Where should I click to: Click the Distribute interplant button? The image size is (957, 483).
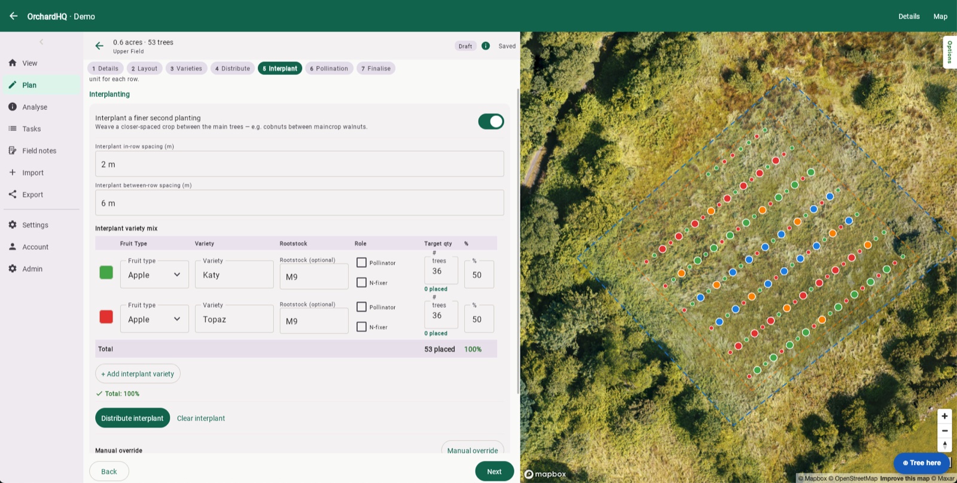click(x=132, y=418)
